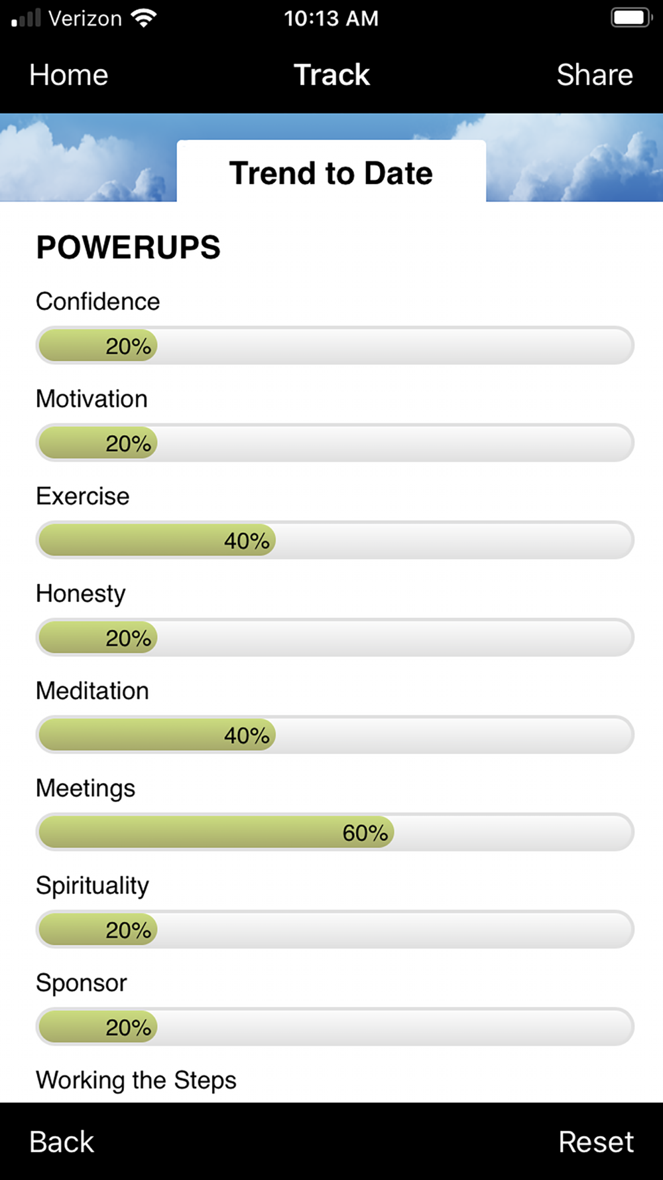Click the Meditation 40% progress bar
The width and height of the screenshot is (663, 1180).
coord(335,735)
